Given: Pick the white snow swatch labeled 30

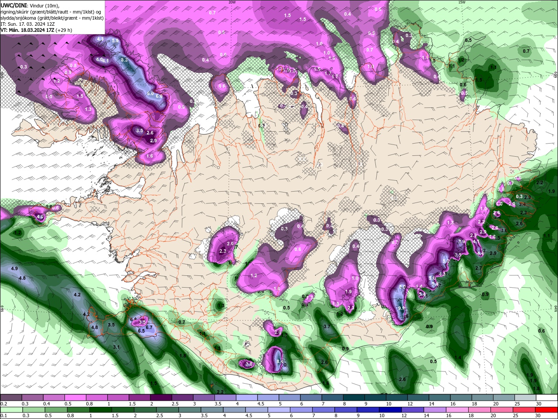Looking at the screenshot, I should tap(547, 398).
